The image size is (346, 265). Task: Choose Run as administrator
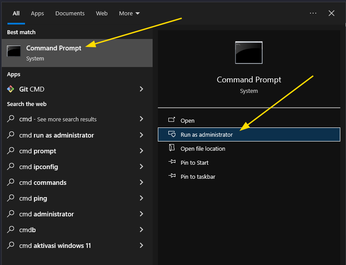tap(249, 134)
